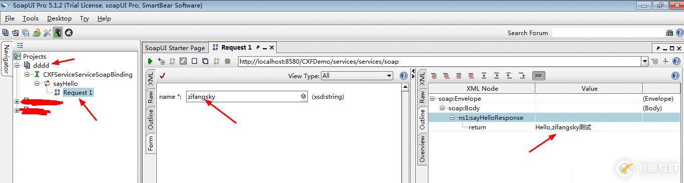The height and width of the screenshot is (183, 684).
Task: Click the first SOAP-labeled icon in request toolbar
Action: (x=172, y=61)
